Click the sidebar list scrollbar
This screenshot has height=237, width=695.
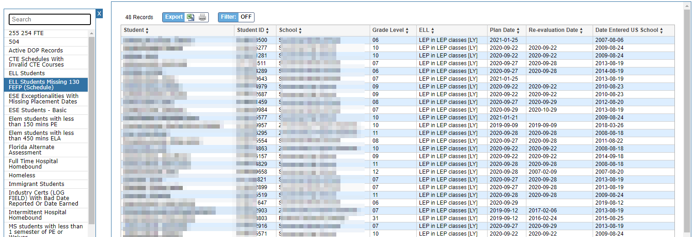91,130
